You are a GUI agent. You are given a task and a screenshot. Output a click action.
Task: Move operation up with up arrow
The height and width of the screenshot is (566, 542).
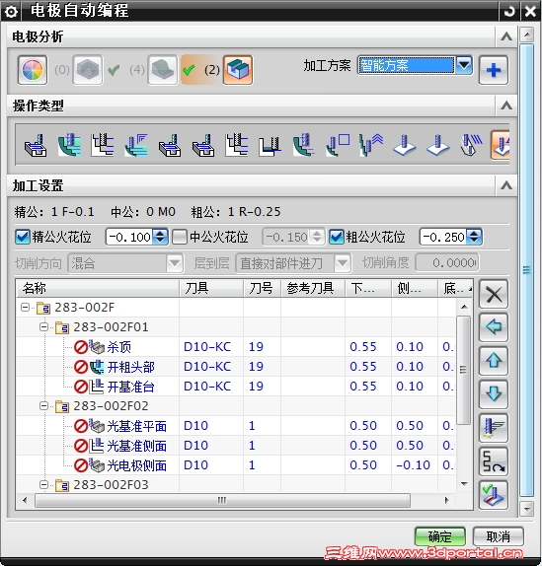pos(494,361)
